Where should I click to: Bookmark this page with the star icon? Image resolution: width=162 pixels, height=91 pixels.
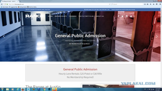click(145, 4)
